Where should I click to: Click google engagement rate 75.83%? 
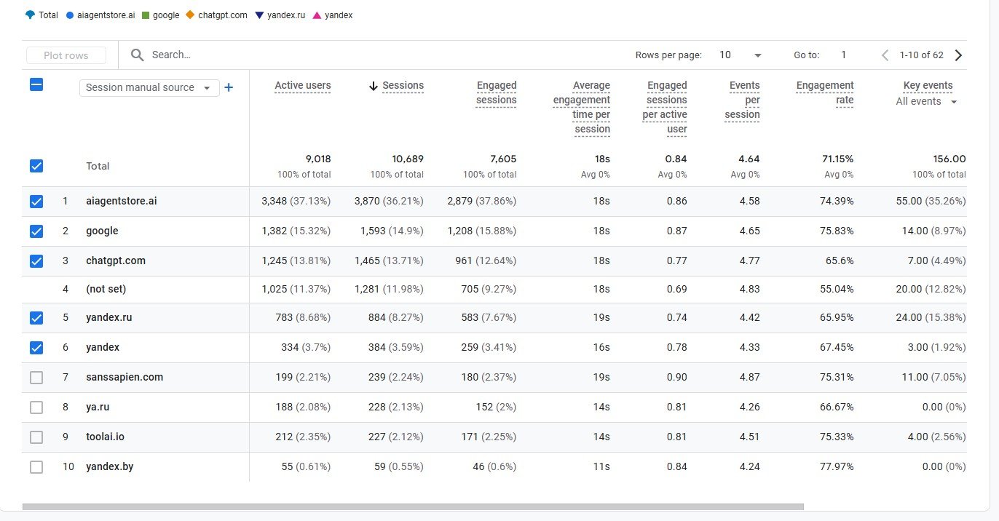837,231
